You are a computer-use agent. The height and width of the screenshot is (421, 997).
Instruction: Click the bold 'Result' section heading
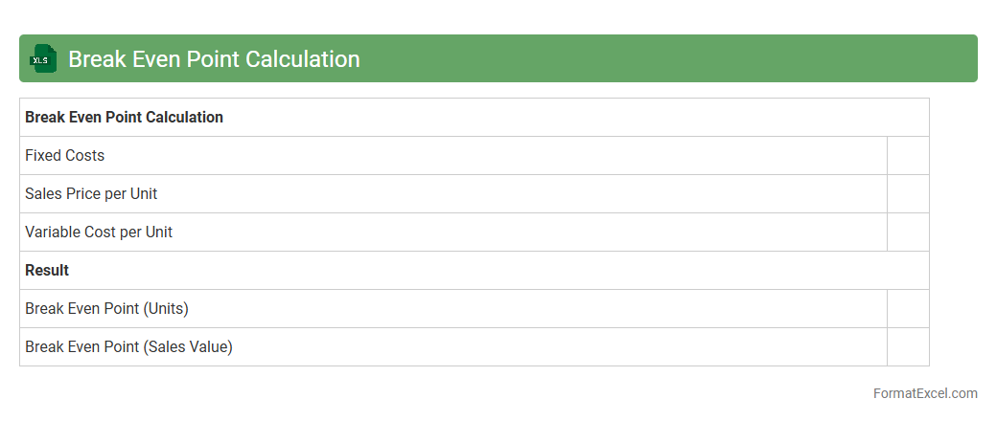tap(47, 271)
